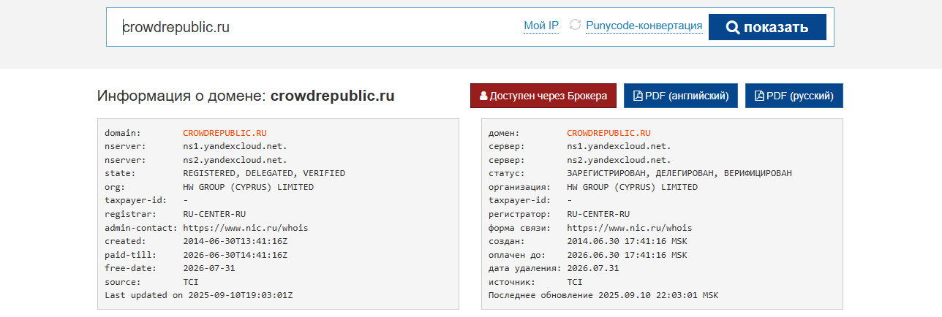The height and width of the screenshot is (317, 942).
Task: Select организация value HW GROUP (CYPRUS) LIMITED
Action: click(632, 187)
